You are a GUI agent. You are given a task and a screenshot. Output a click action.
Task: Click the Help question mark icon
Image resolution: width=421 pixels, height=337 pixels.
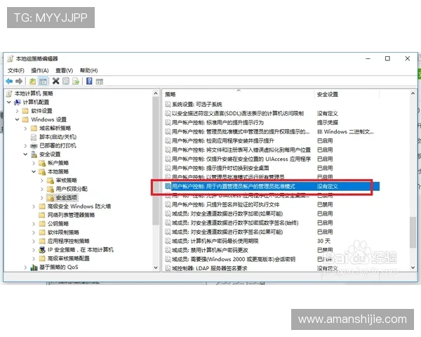pyautogui.click(x=89, y=81)
